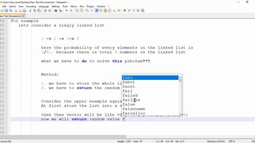This screenshot has width=255, height=143.
Task: Choose 'failed' in autocomplete list
Action: click(x=150, y=95)
